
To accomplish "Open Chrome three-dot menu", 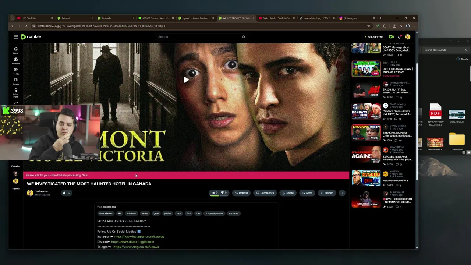I will click(x=414, y=26).
